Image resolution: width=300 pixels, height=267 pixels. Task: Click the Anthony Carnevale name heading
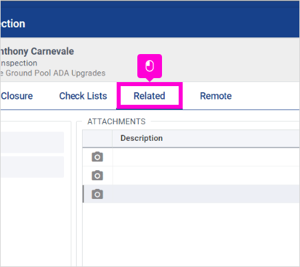point(37,51)
